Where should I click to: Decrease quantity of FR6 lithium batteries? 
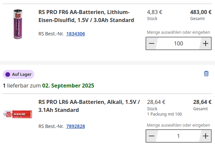pos(152,43)
